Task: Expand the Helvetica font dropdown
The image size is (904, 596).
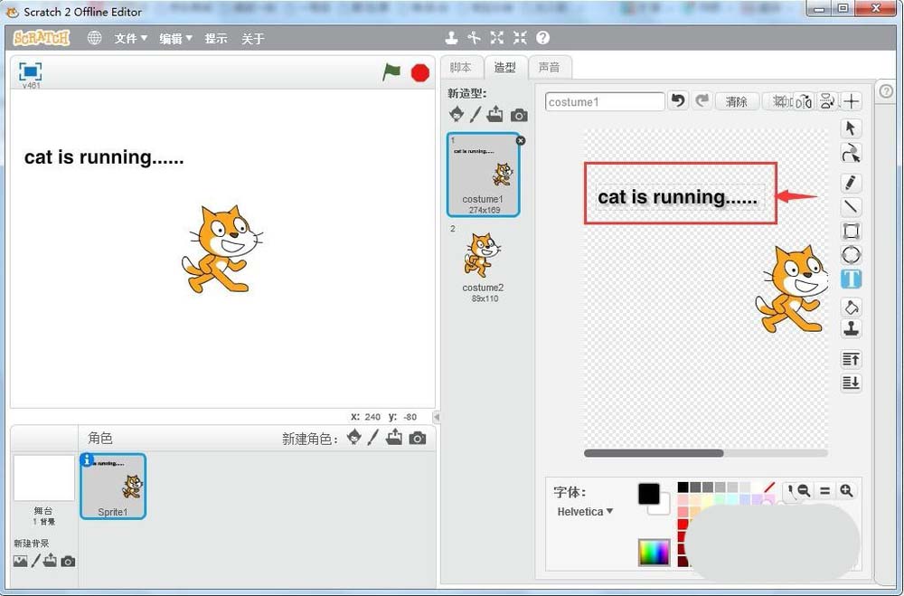Action: 585,512
